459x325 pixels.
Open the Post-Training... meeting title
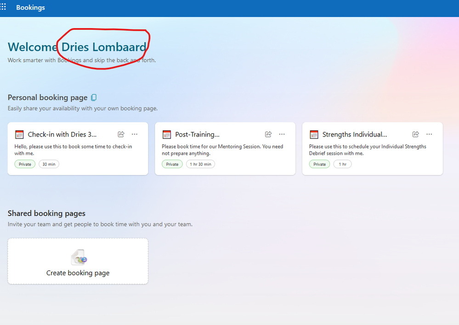(197, 134)
